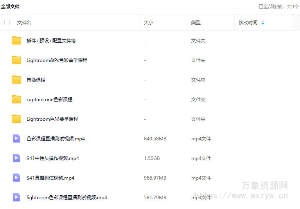Toggle the select-all checkbox beside 文件名
The height and width of the screenshot is (209, 300).
[x=7, y=22]
